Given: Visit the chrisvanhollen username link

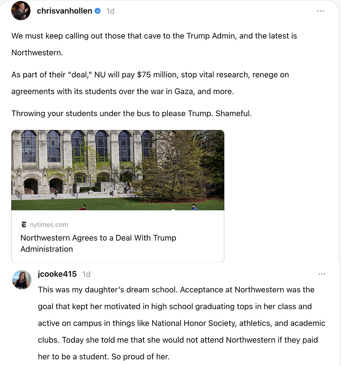Looking at the screenshot, I should coord(65,11).
